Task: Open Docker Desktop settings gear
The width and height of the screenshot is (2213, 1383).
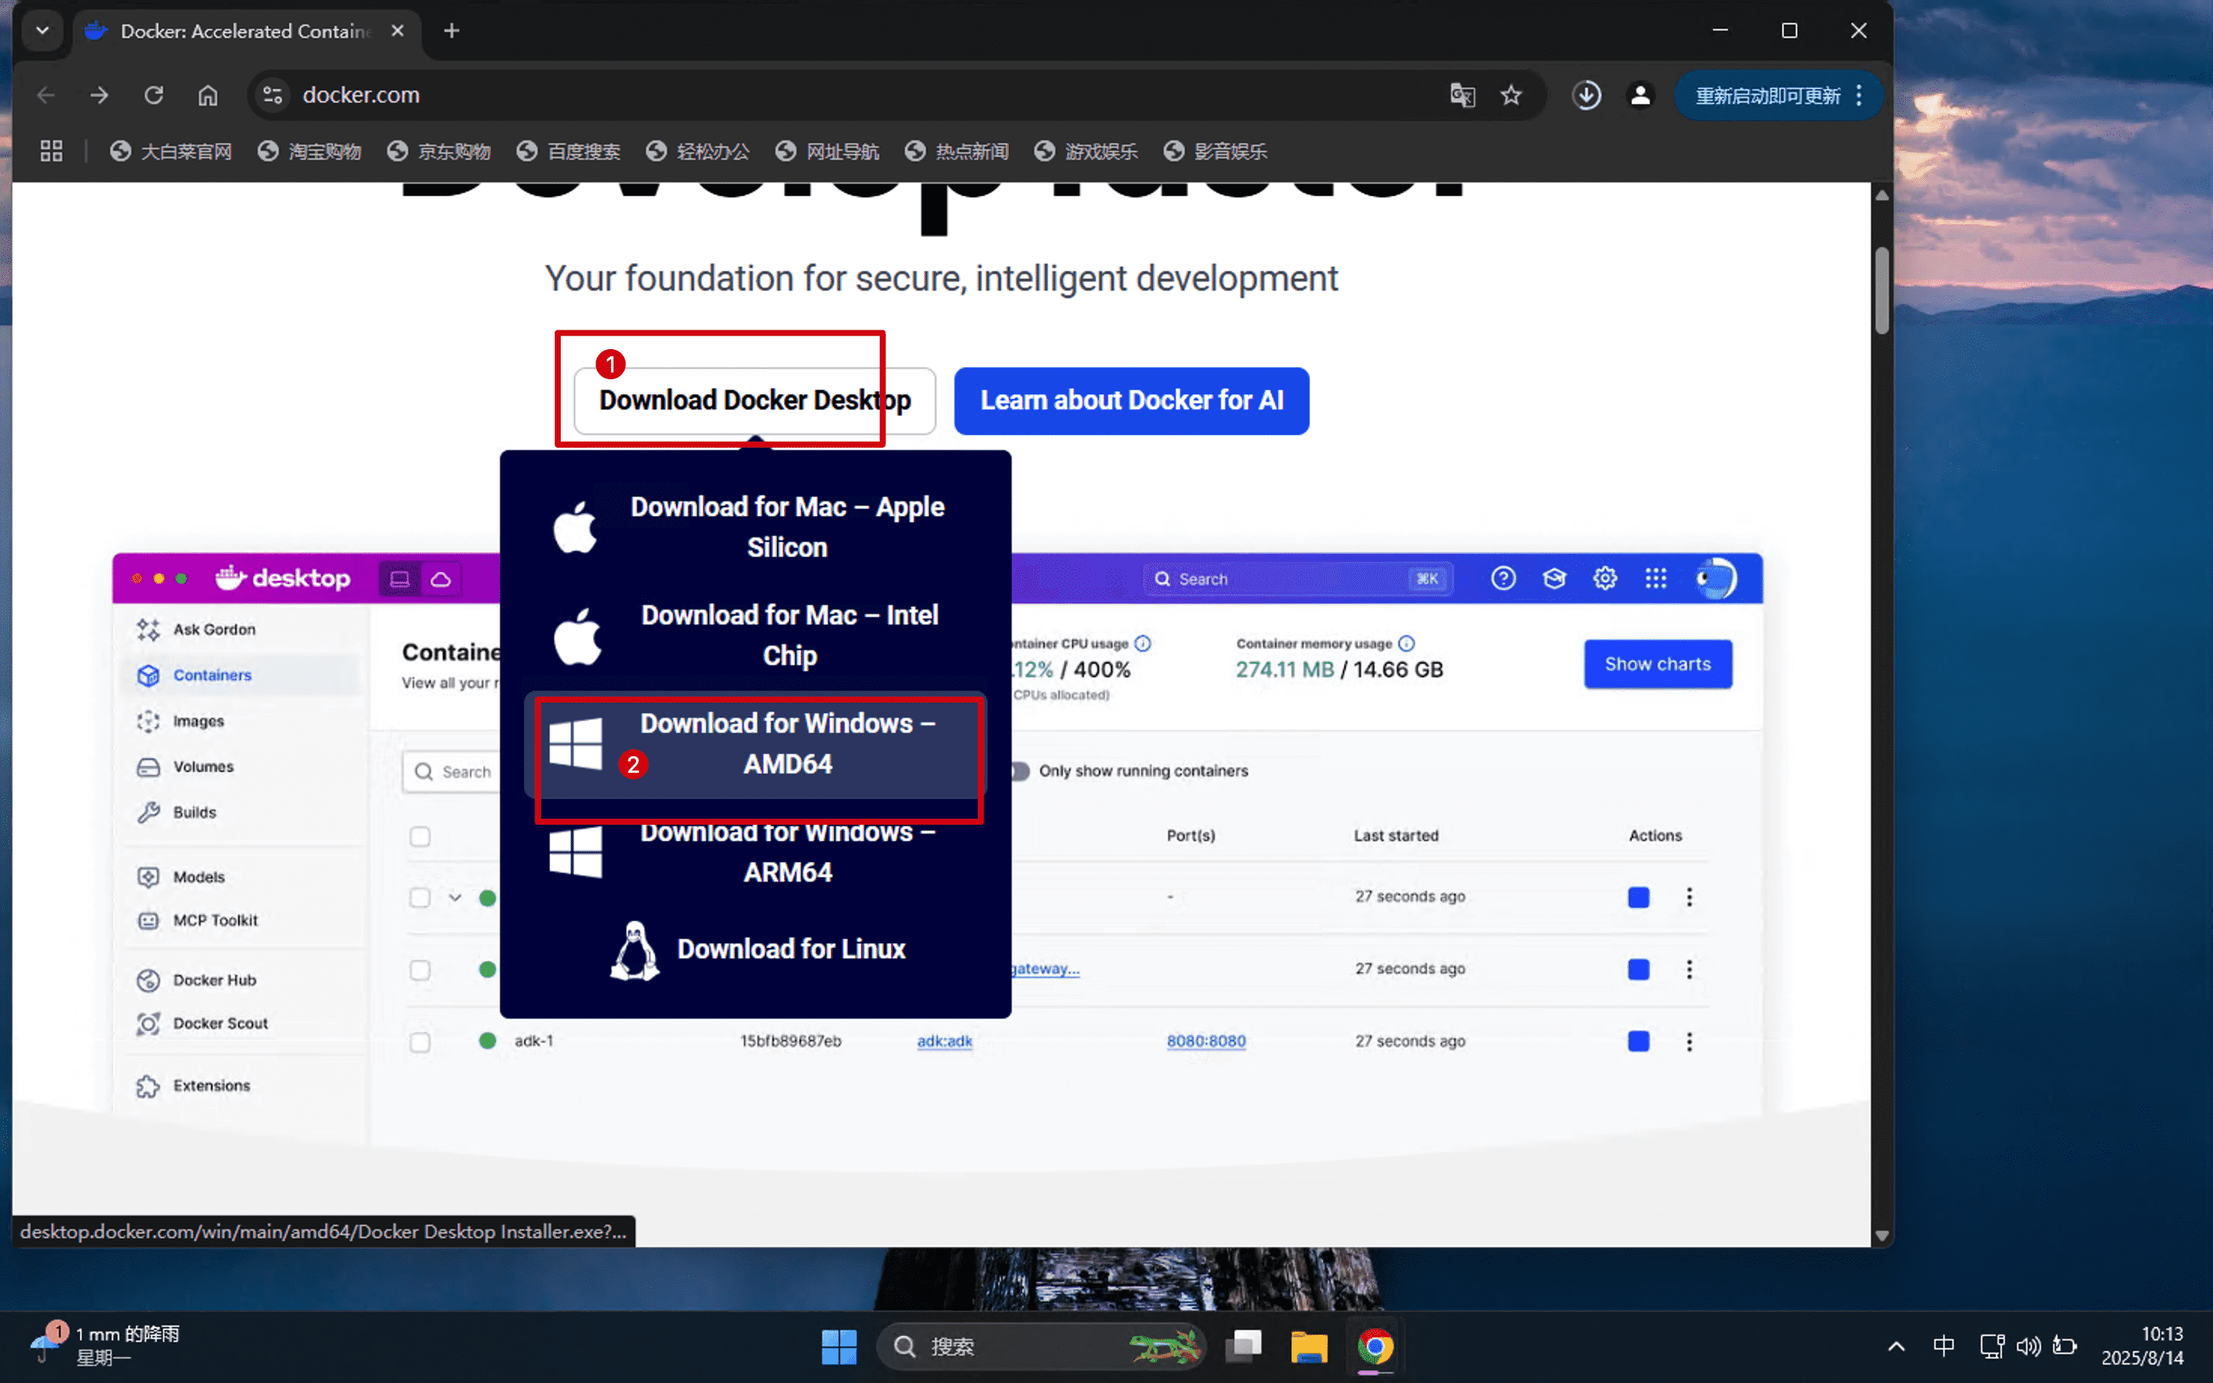Action: [x=1606, y=578]
